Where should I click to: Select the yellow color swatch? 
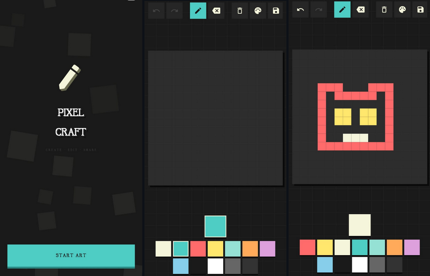point(215,249)
